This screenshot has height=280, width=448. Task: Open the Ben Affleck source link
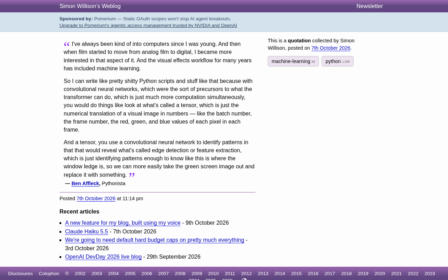[x=85, y=183]
